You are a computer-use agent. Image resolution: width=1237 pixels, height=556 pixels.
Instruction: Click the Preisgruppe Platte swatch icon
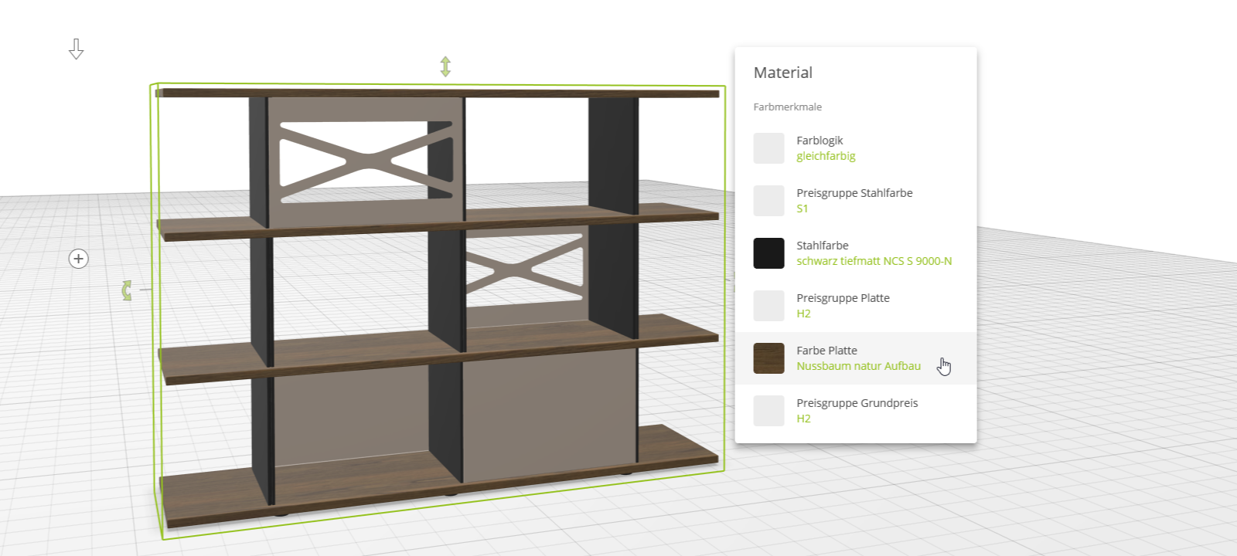pos(768,306)
